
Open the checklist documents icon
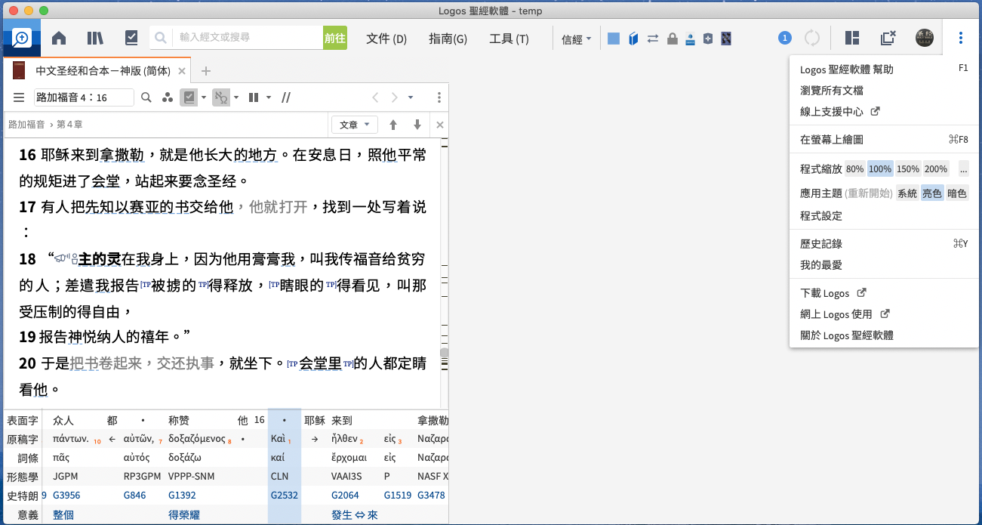[131, 38]
